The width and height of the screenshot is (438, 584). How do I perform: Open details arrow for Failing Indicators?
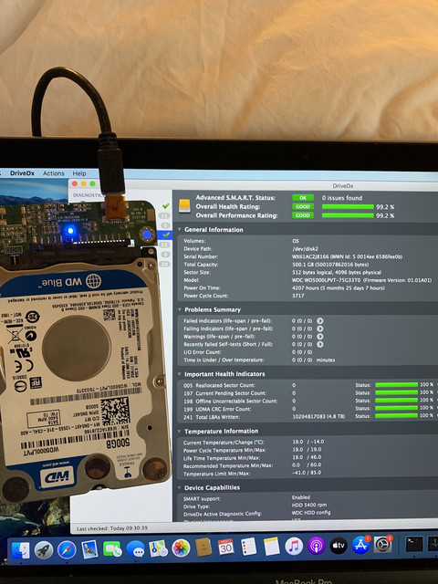319,328
